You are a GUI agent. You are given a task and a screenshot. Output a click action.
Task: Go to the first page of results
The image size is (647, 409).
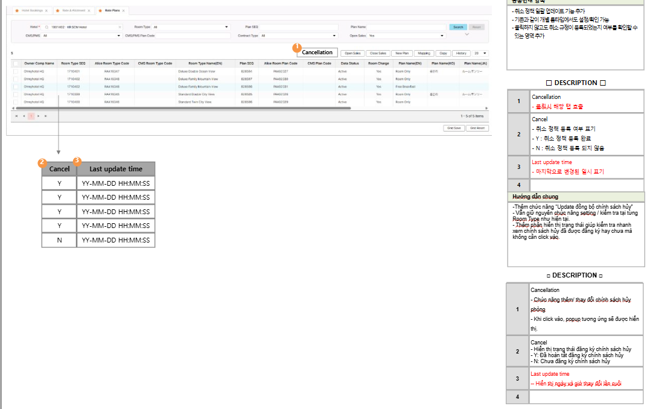(16, 116)
